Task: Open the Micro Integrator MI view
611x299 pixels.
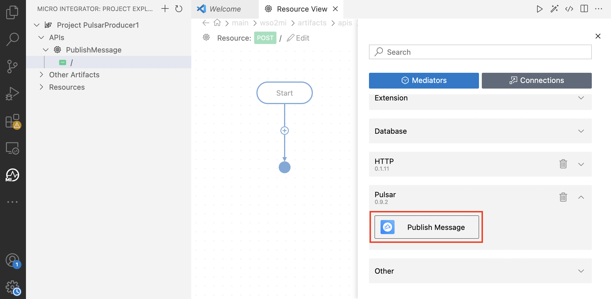Action: [x=12, y=175]
